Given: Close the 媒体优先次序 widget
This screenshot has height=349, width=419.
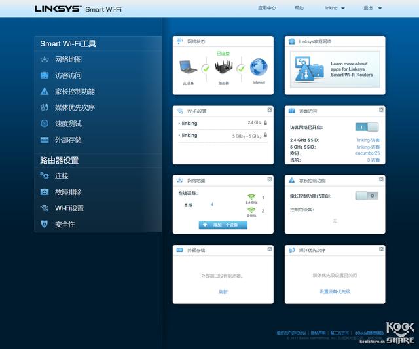Looking at the screenshot, I should (x=381, y=249).
